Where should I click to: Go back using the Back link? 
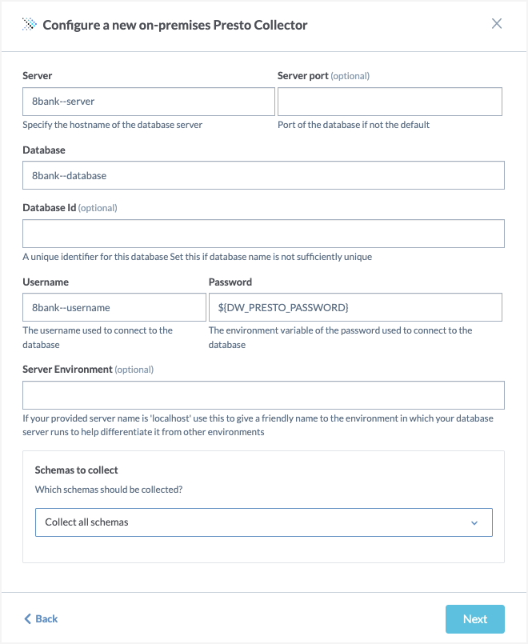(x=41, y=619)
